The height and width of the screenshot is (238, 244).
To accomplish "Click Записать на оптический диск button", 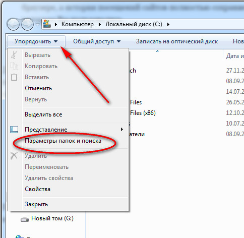I will coord(177,41).
